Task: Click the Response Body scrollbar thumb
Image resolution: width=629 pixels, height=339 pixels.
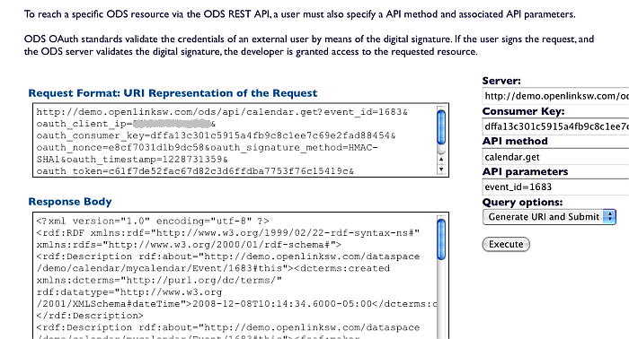Action: pos(441,239)
